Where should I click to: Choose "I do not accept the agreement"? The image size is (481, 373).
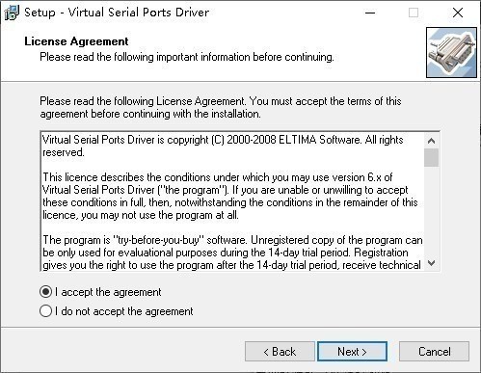coord(117,311)
